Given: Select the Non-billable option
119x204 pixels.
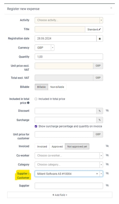Looking at the screenshot, I should click(57, 87).
